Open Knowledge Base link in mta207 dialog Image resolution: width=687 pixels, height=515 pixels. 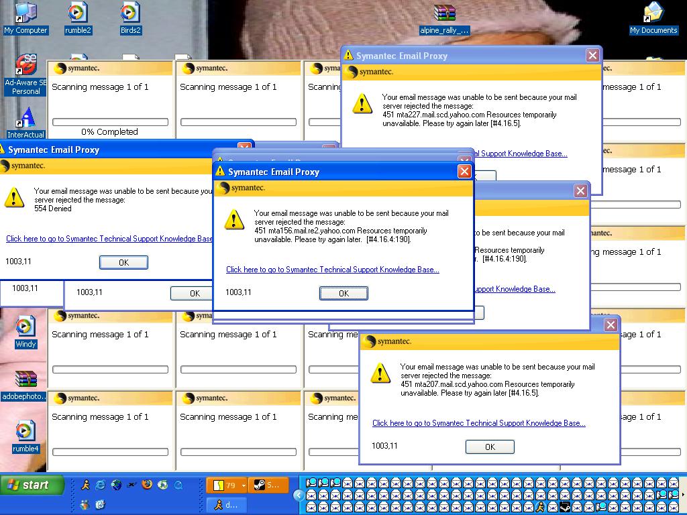(479, 423)
